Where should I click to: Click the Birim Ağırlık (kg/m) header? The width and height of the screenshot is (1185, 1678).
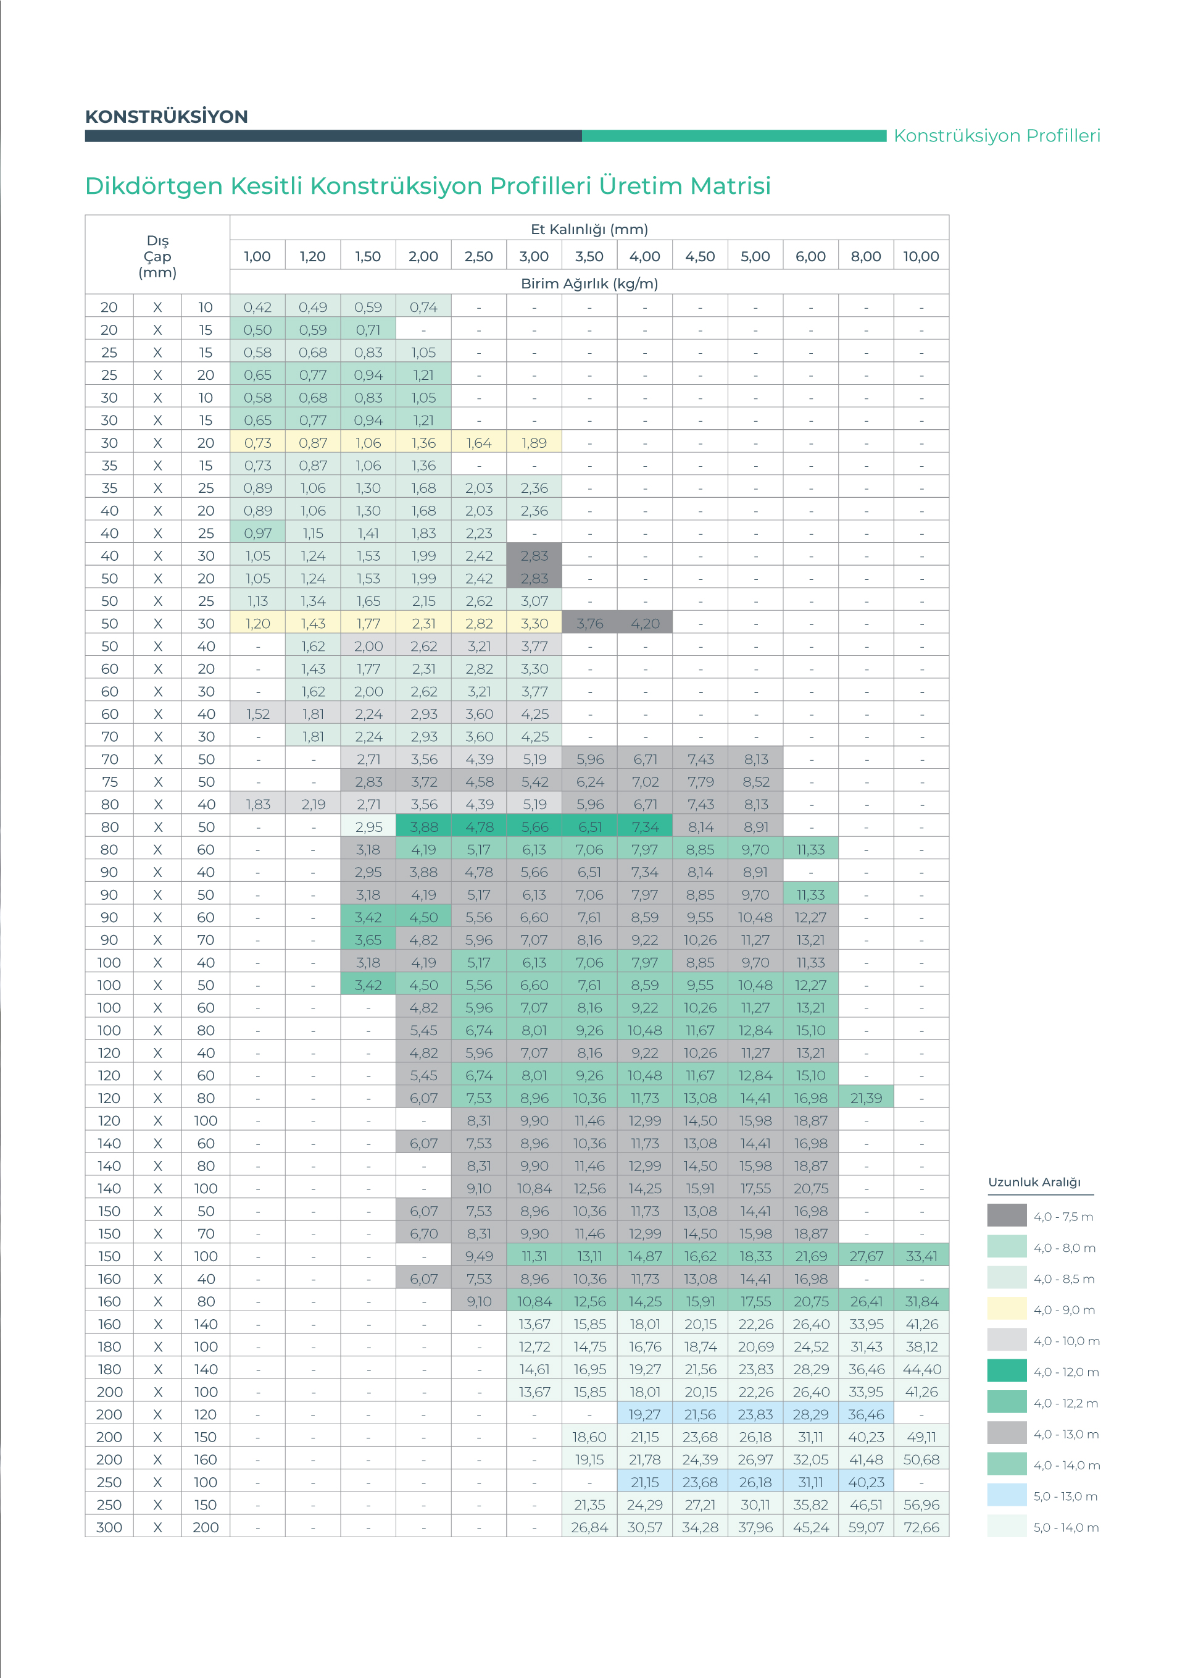point(589,283)
